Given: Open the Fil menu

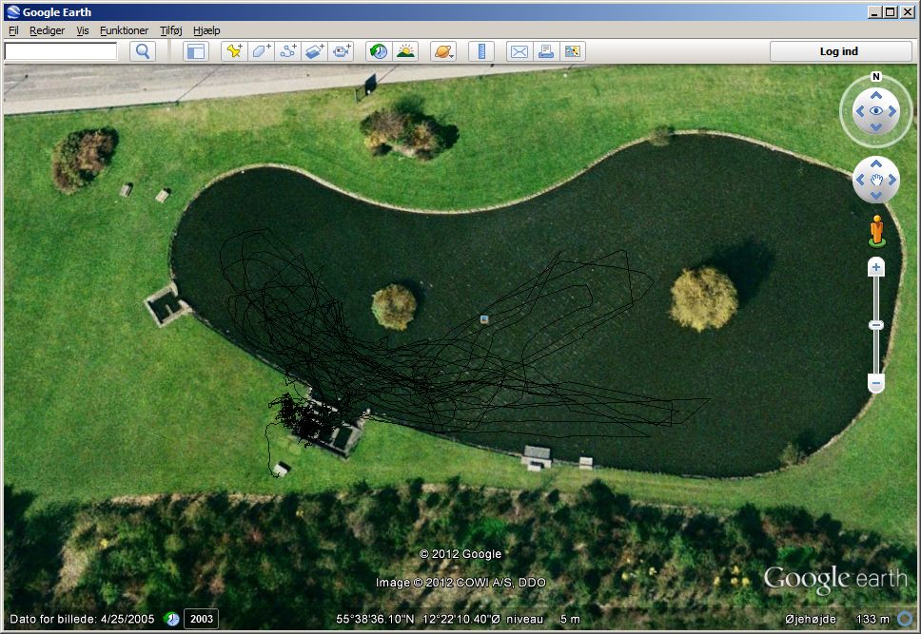Looking at the screenshot, I should [13, 30].
